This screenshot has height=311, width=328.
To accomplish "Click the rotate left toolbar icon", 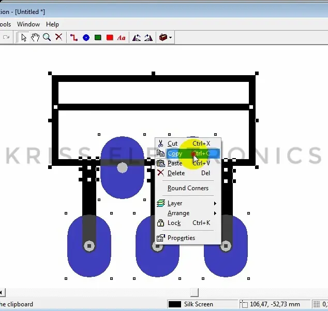I will coord(137,38).
